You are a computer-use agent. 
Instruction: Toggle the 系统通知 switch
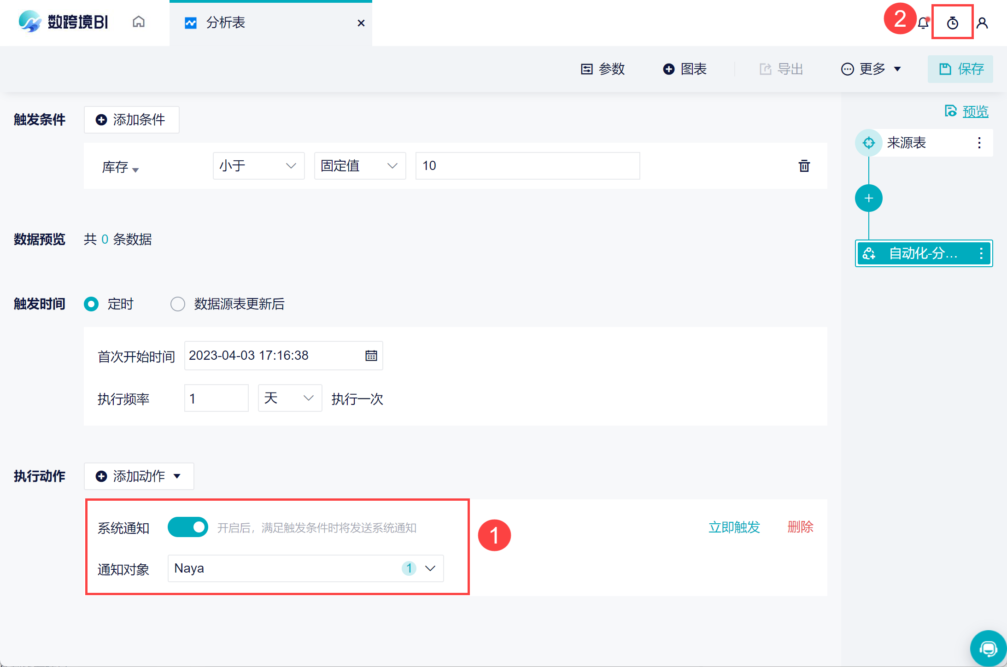coord(187,527)
